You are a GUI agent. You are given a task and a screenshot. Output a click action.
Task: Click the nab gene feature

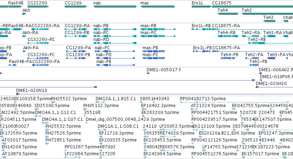[115, 7]
